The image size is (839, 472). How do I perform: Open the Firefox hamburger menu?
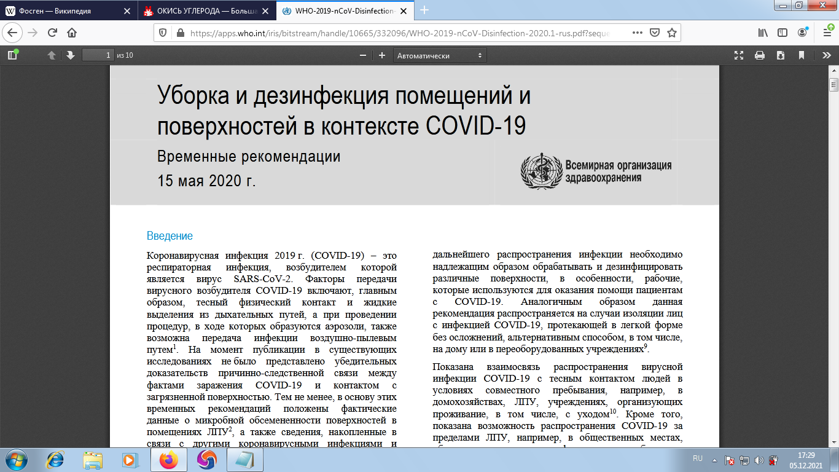pos(828,32)
